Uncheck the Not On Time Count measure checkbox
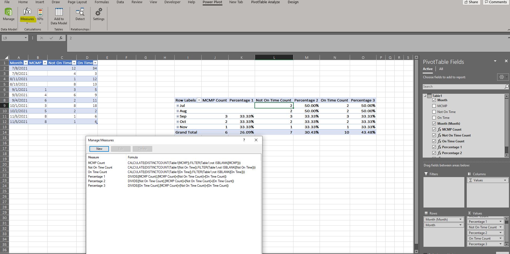The width and height of the screenshot is (510, 254). coord(434,135)
